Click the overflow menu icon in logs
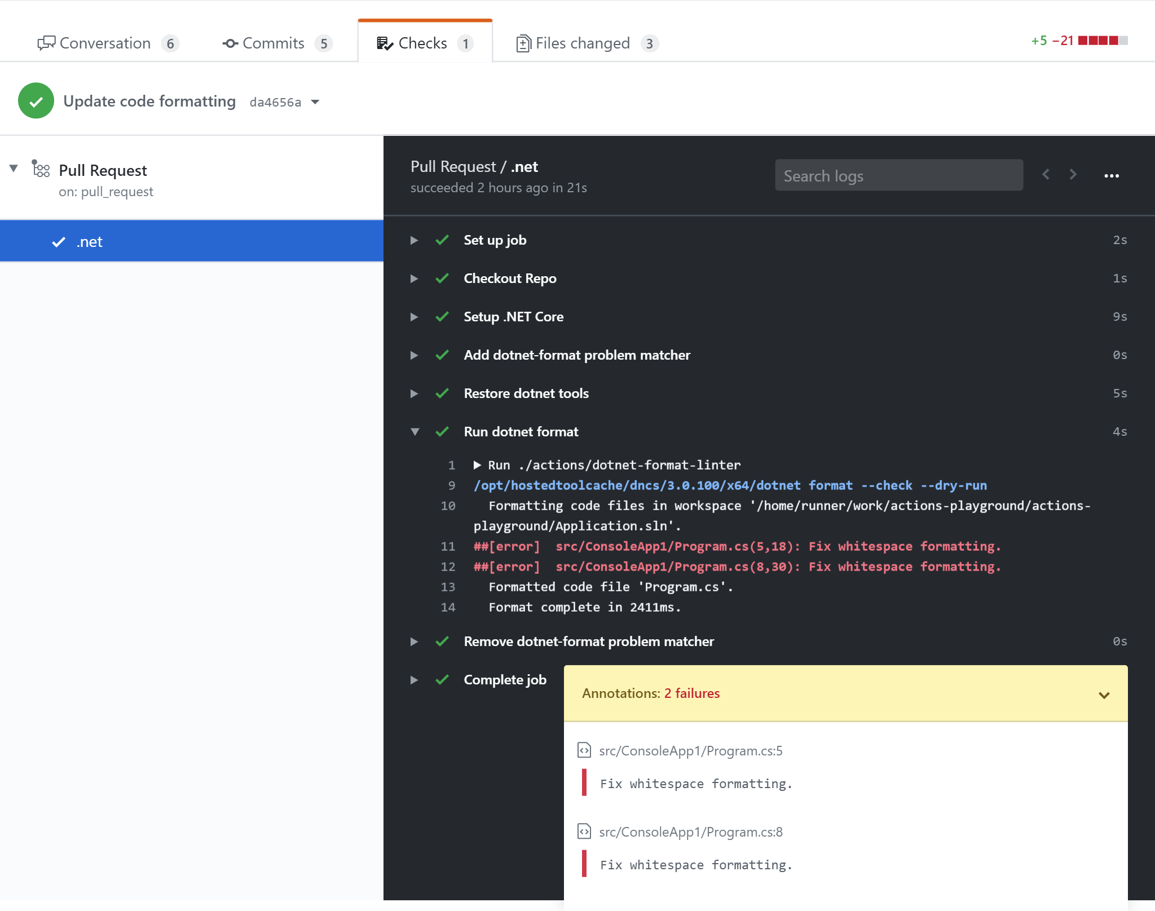Image resolution: width=1155 pixels, height=911 pixels. 1112,175
